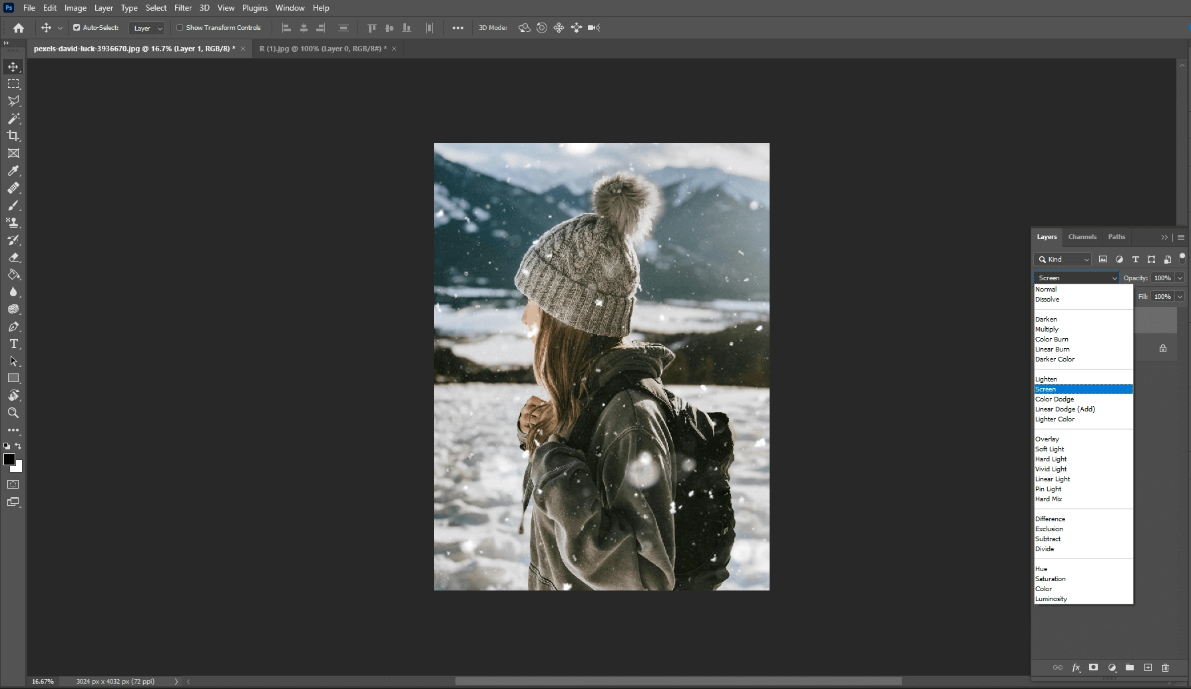Select the Move tool in toolbar
Image resolution: width=1191 pixels, height=689 pixels.
pos(13,67)
